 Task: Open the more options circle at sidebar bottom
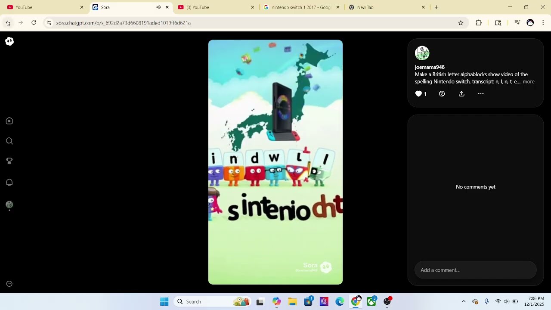click(x=9, y=284)
